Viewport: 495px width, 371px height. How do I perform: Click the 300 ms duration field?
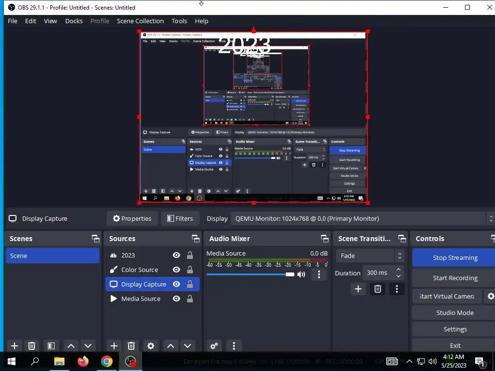(x=379, y=273)
